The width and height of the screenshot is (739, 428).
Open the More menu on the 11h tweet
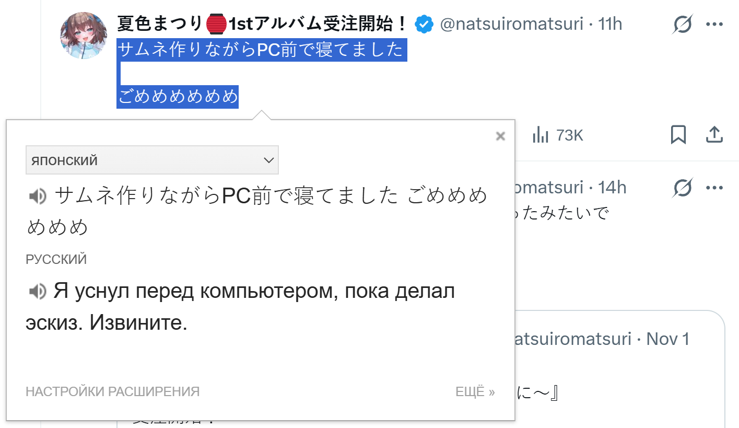714,24
